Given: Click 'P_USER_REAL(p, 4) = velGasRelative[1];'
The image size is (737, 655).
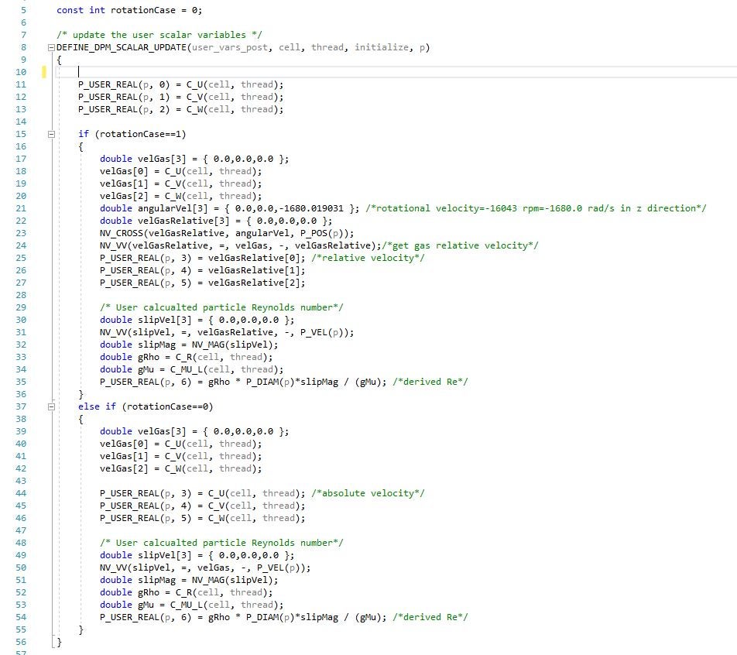Looking at the screenshot, I should [x=203, y=270].
